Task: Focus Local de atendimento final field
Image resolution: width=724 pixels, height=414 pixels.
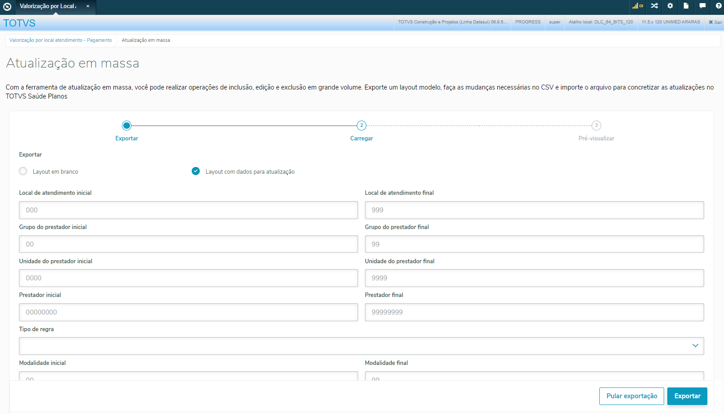Action: tap(534, 210)
